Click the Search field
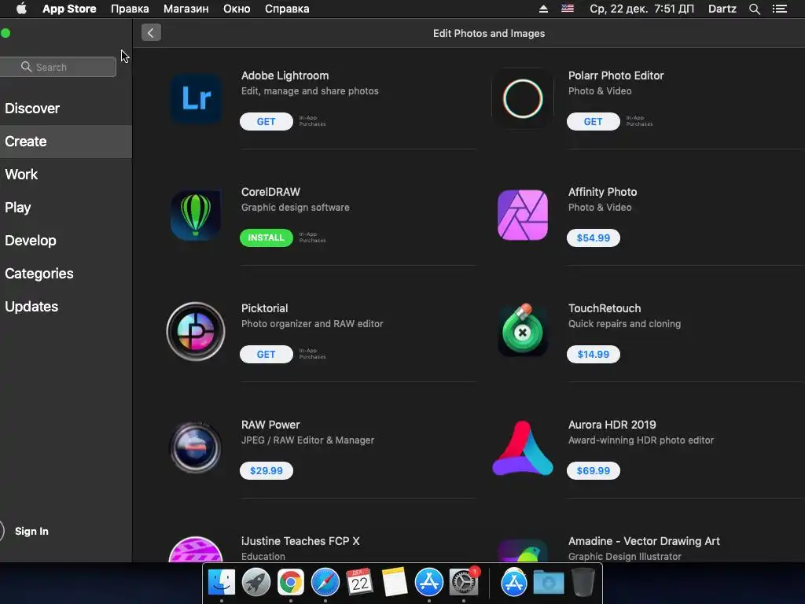 57,67
